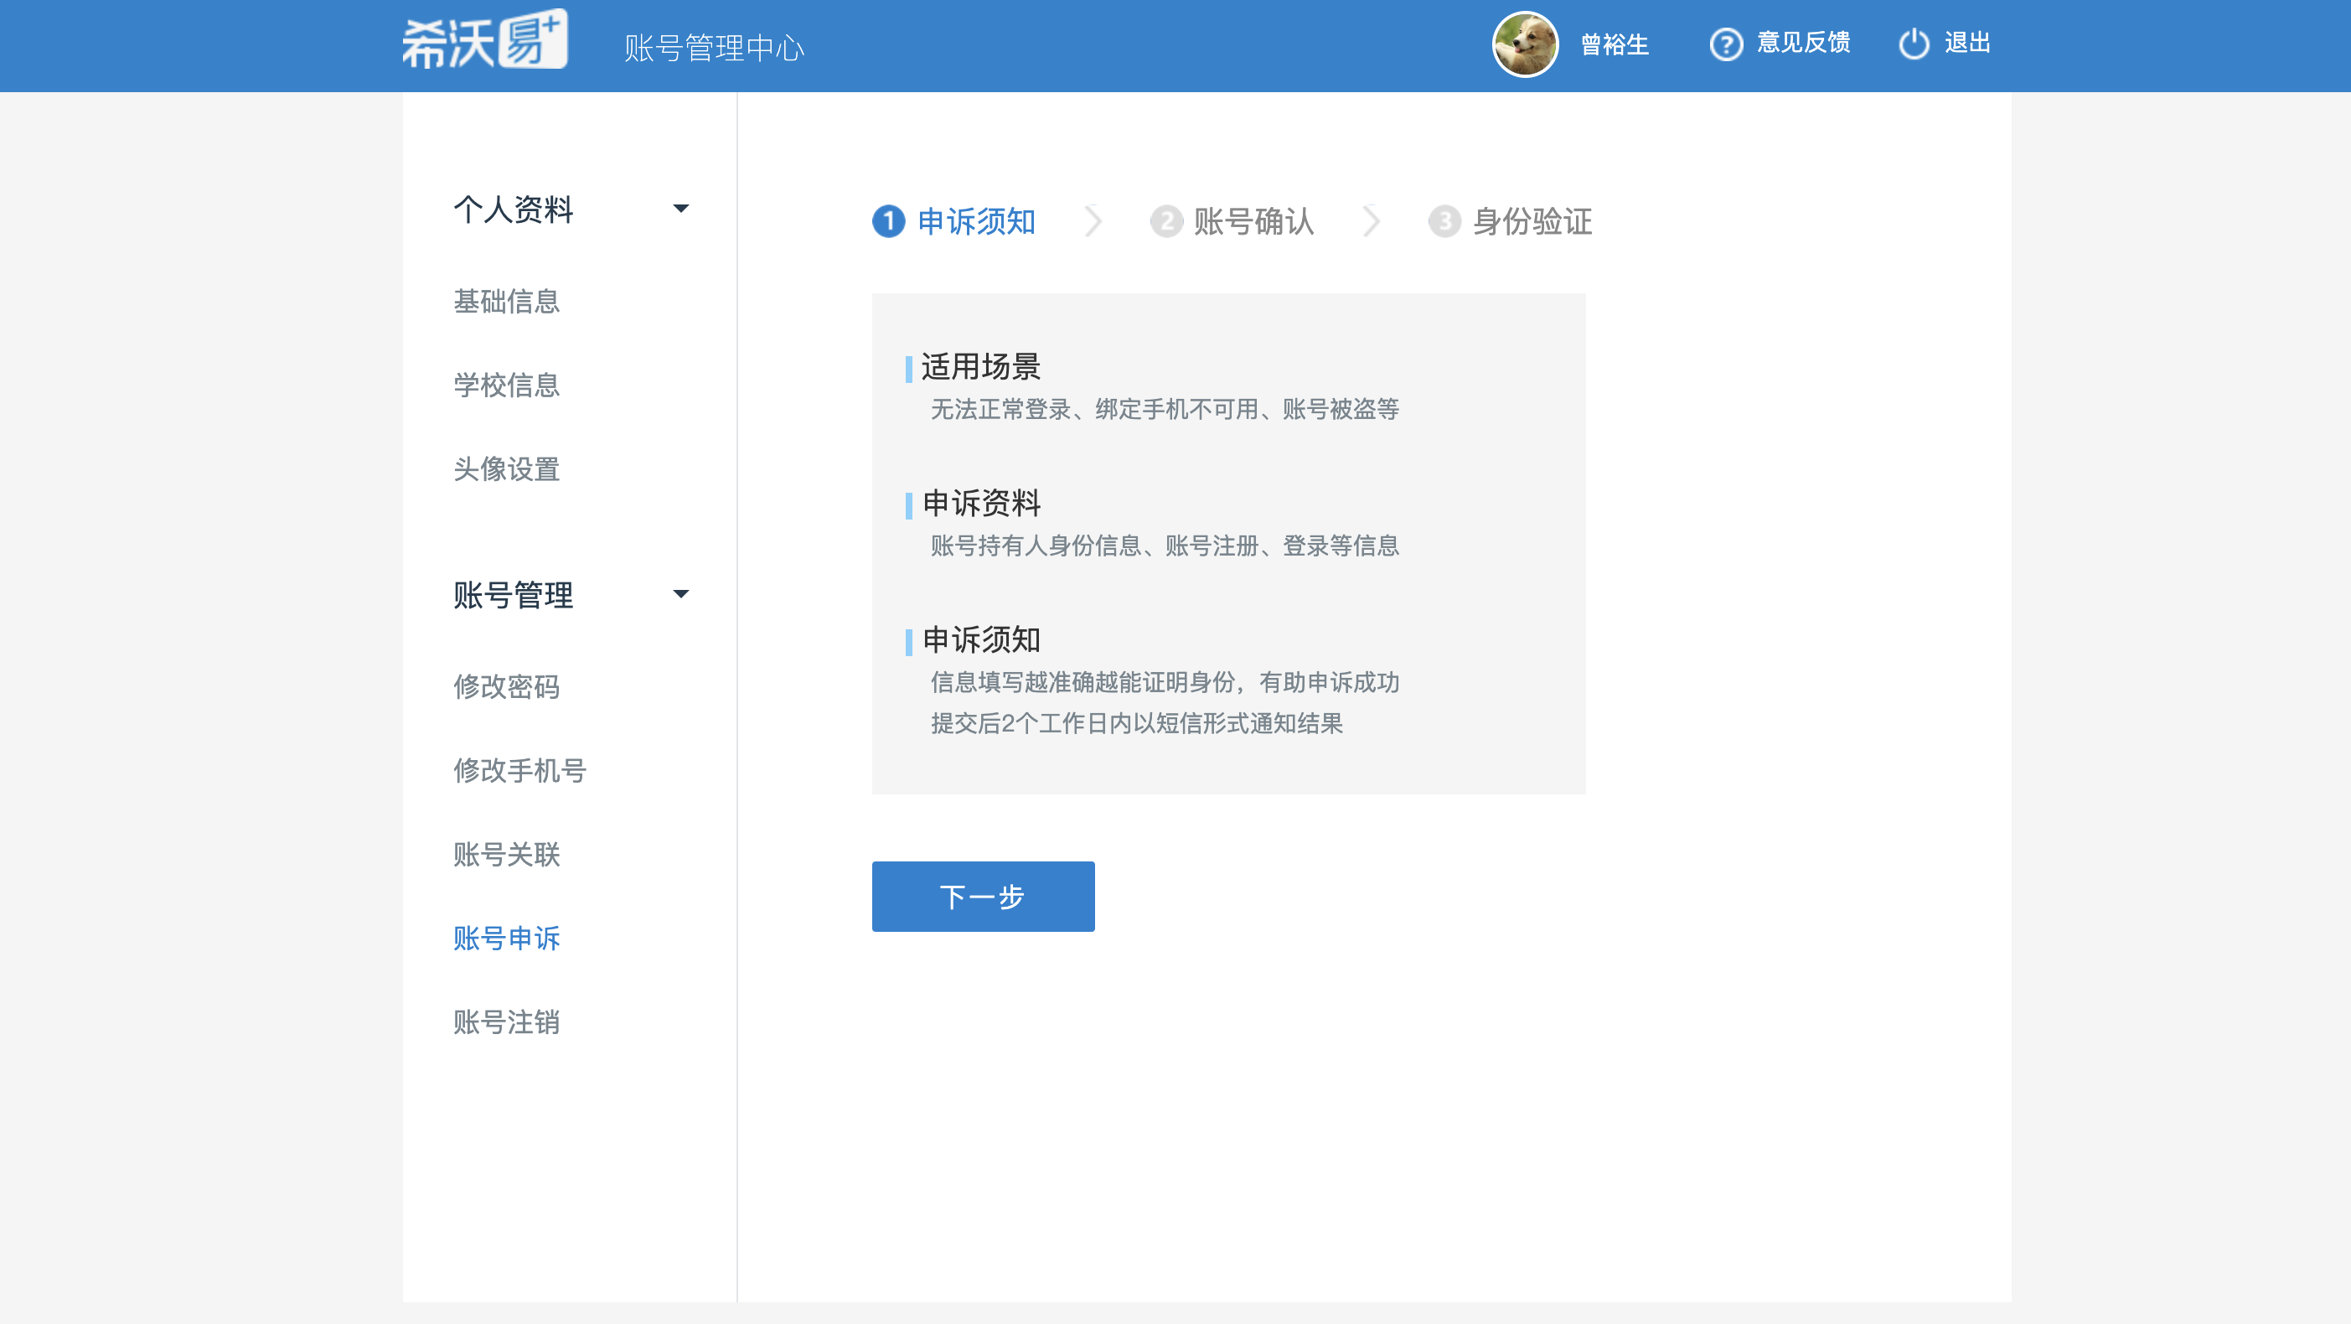Click step 3 number circle icon
Screen dimensions: 2351x1324
1444,221
